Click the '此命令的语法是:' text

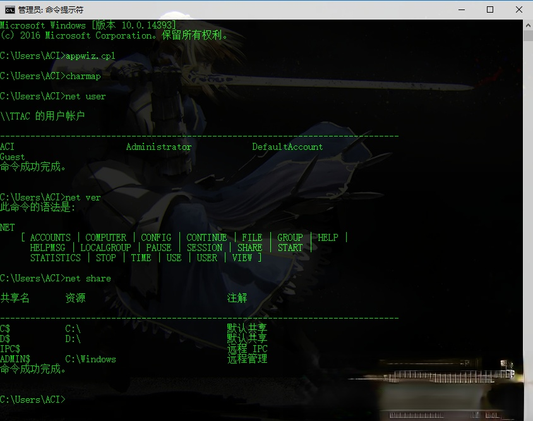(37, 207)
